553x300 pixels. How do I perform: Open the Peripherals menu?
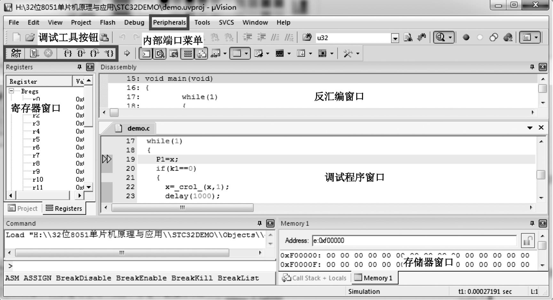point(169,22)
